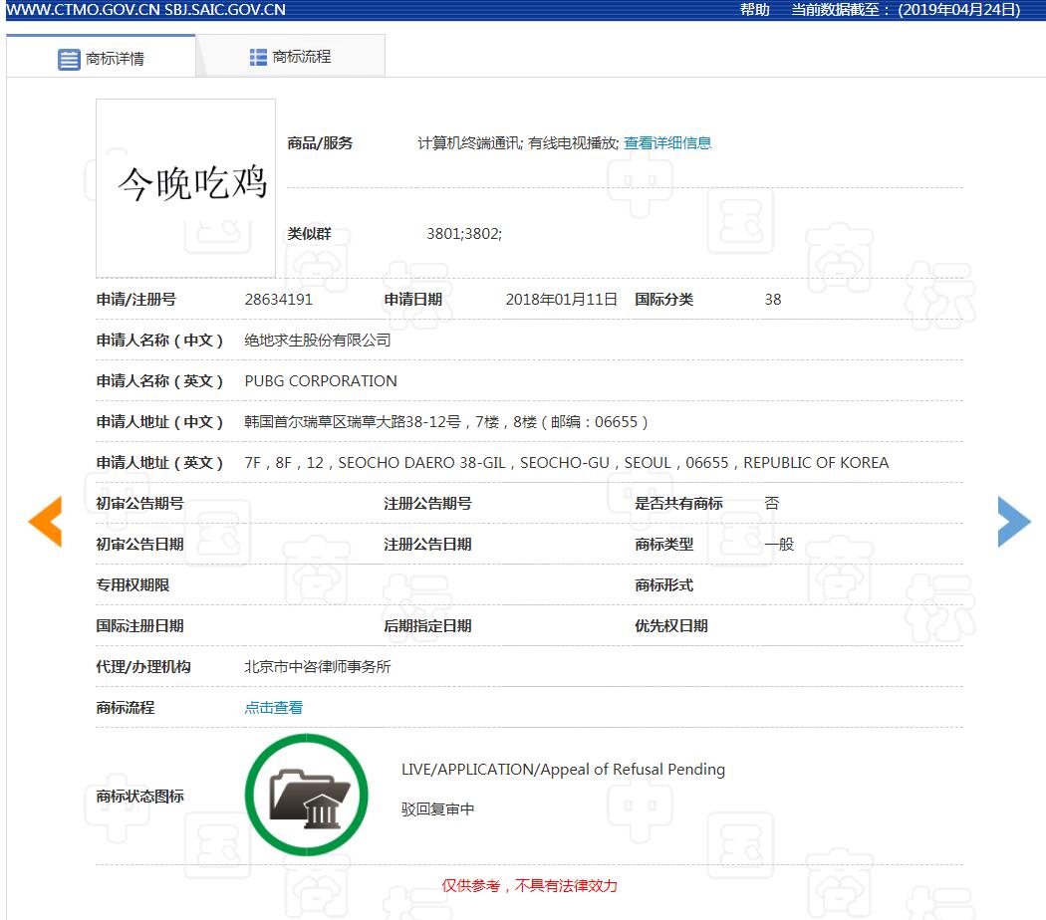The width and height of the screenshot is (1046, 920).
Task: Go to next trademark with blue arrow
Action: 1013,521
